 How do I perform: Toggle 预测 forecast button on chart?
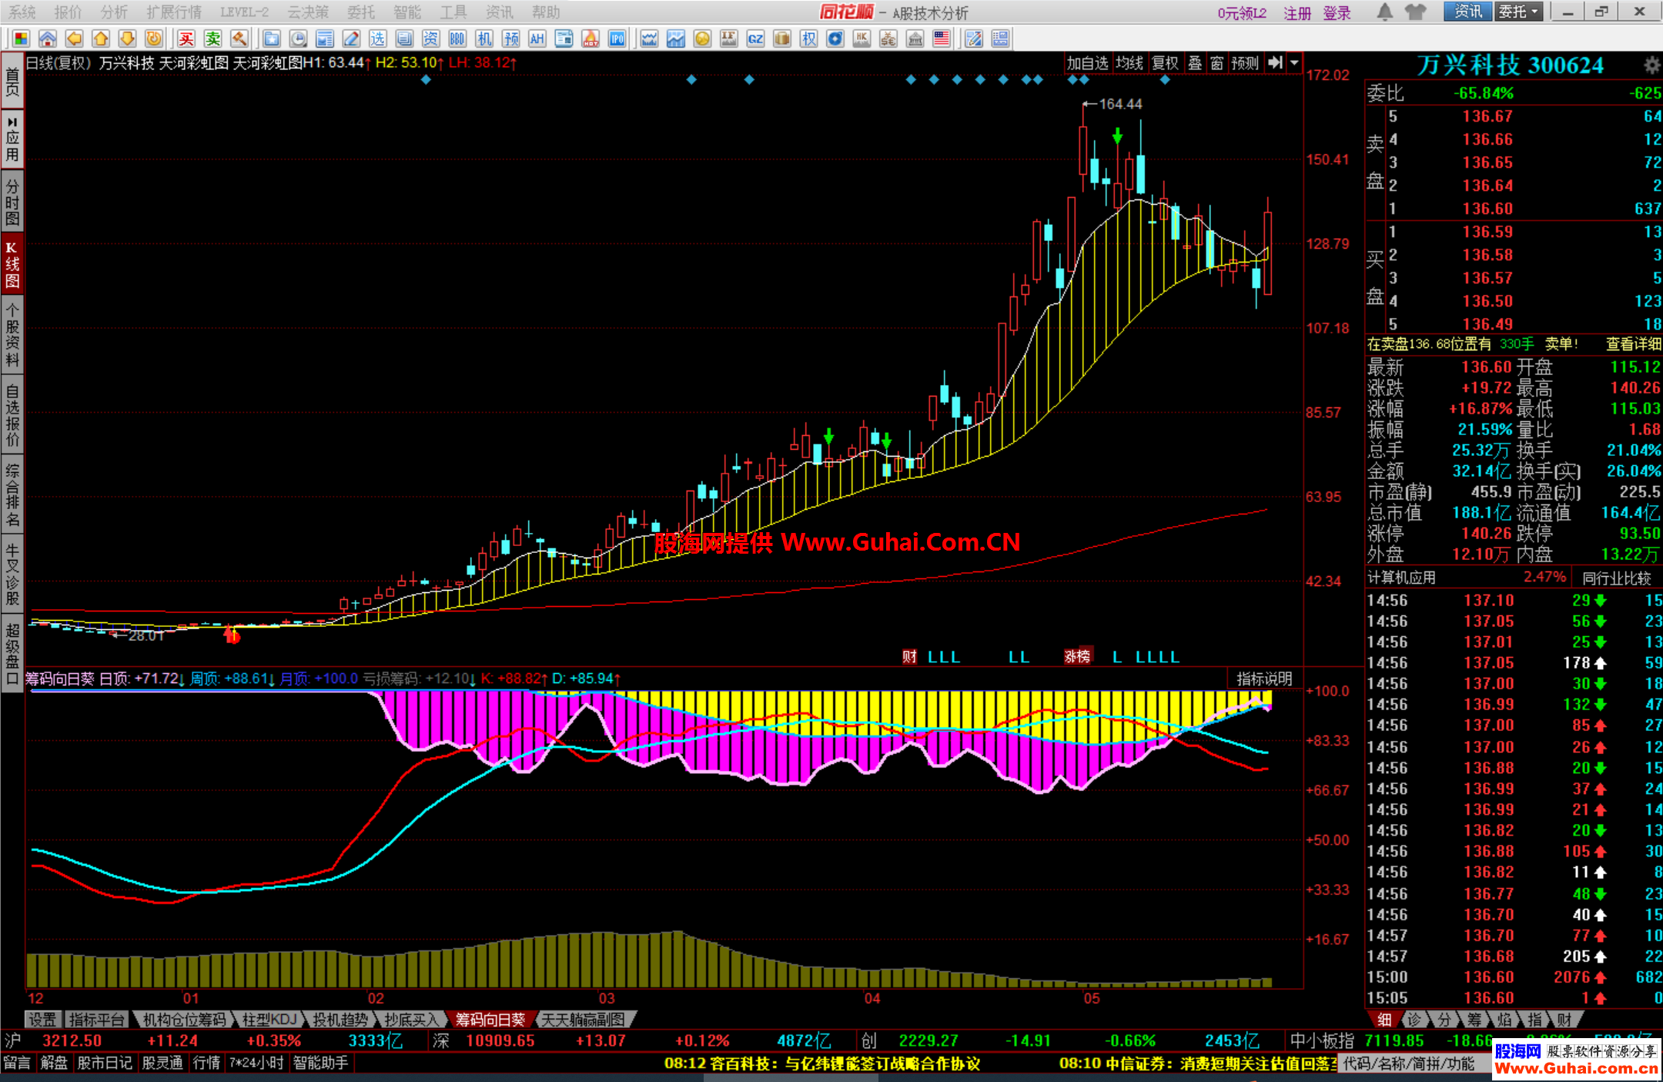coord(1245,63)
